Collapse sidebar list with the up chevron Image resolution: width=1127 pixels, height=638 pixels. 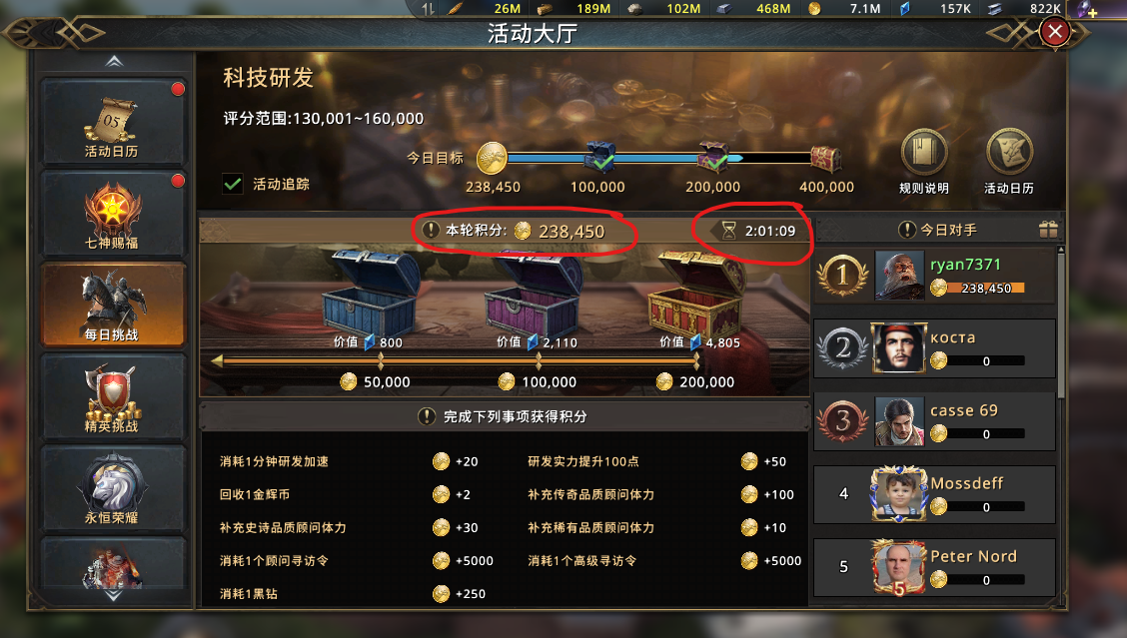pos(114,62)
